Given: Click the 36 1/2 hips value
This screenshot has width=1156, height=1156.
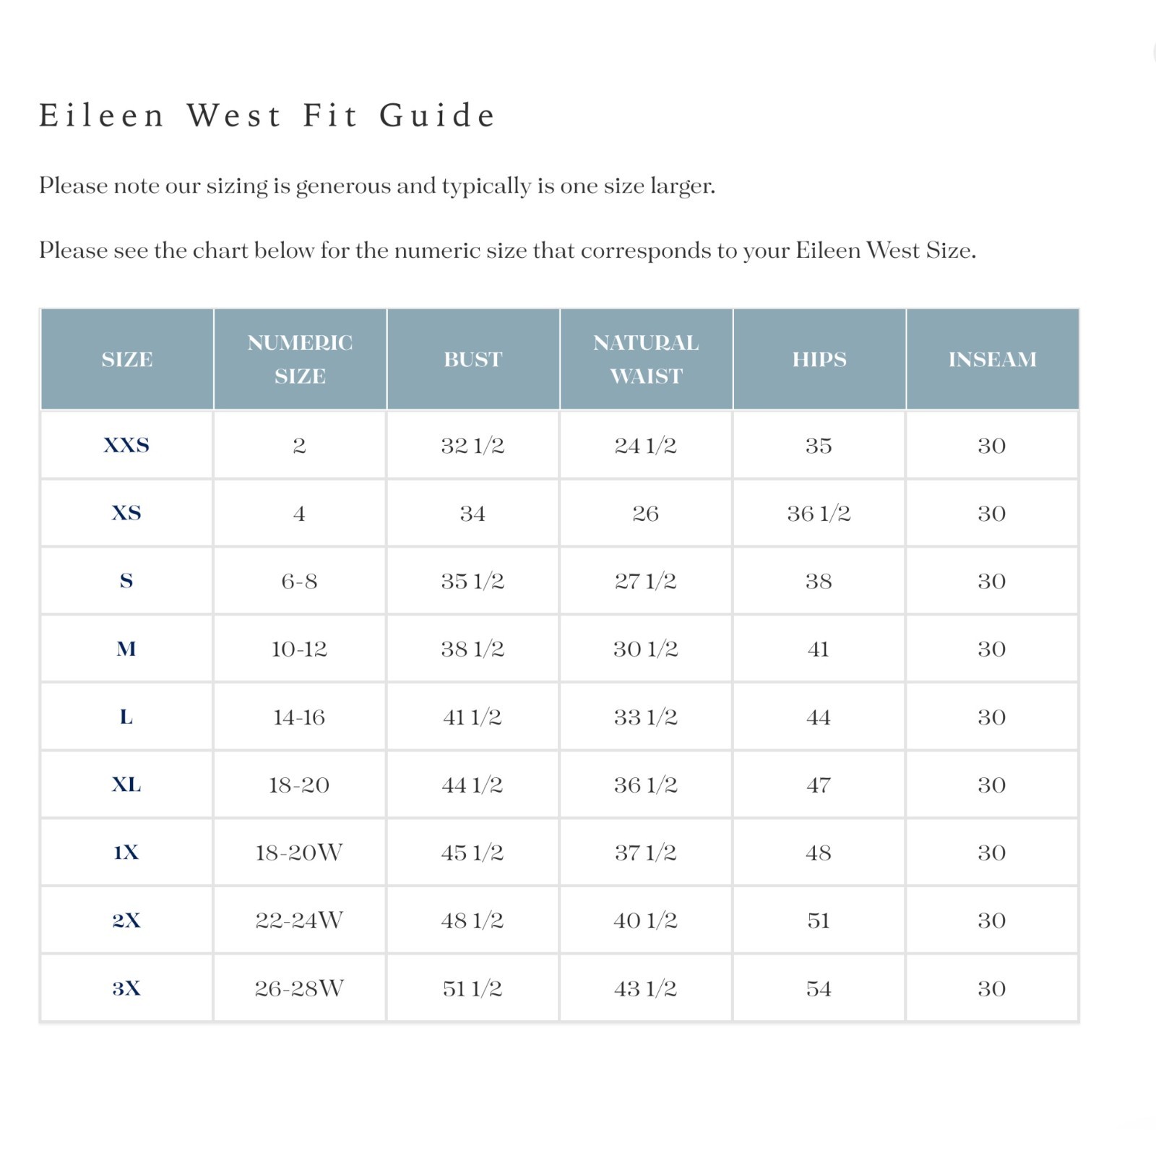Looking at the screenshot, I should 819,513.
